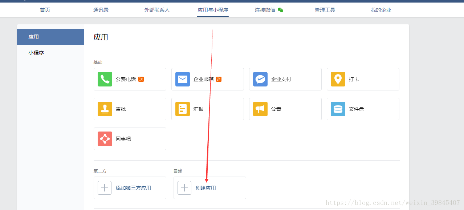Click the 创建应用 text link
This screenshot has width=464, height=210.
pos(205,188)
